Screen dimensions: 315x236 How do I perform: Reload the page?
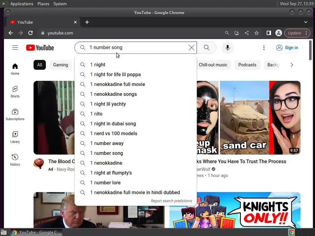[x=30, y=33]
